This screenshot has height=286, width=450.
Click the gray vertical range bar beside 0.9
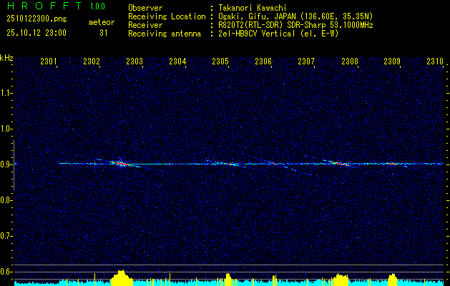[x=14, y=165]
